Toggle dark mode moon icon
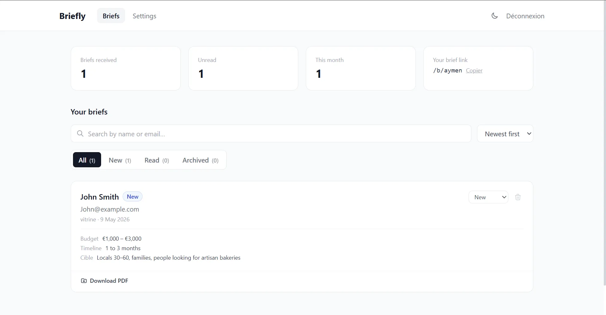 coord(494,16)
